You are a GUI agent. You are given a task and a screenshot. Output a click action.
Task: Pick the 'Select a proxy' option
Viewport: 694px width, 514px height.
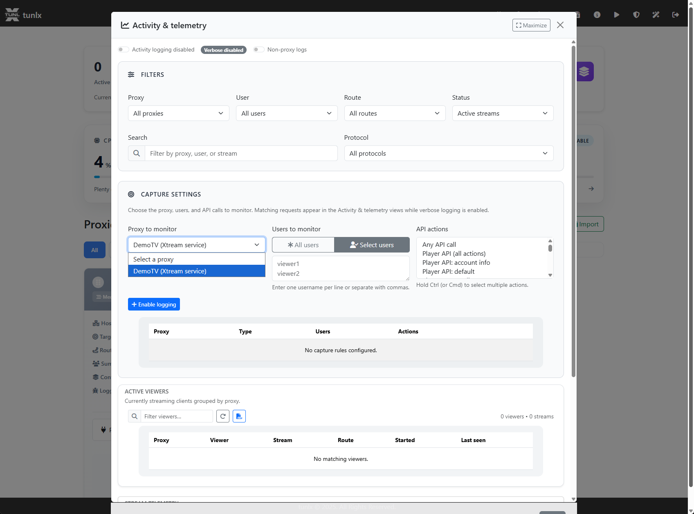tap(196, 259)
